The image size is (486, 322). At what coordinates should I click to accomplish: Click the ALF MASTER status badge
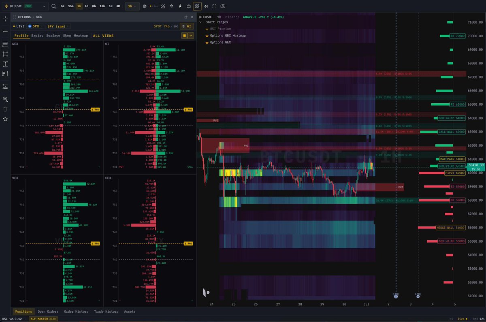tap(44, 319)
